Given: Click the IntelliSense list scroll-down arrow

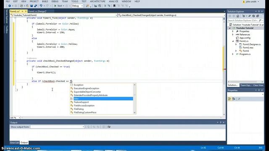Looking at the screenshot, I should coord(134,113).
